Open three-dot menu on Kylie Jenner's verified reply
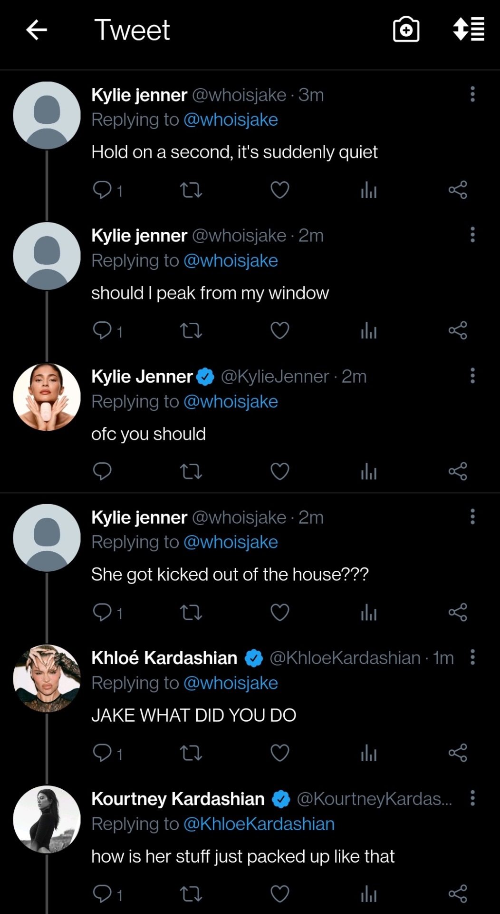 coord(472,376)
